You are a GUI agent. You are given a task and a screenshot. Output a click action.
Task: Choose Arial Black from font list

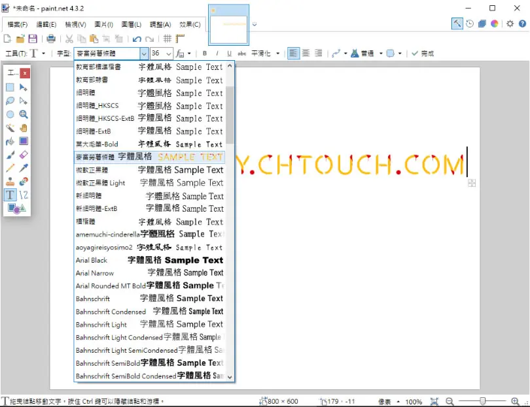(149, 260)
